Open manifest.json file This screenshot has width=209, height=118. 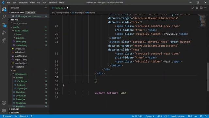pos(21,63)
